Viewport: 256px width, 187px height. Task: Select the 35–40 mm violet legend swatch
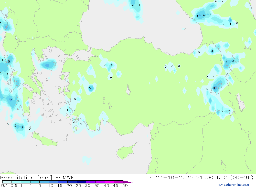tap(100, 182)
